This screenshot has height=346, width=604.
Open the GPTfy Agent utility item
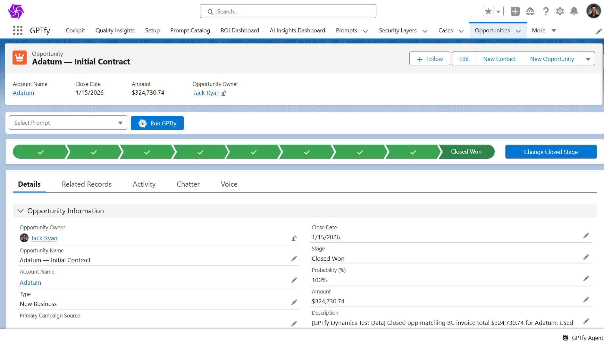[583, 338]
